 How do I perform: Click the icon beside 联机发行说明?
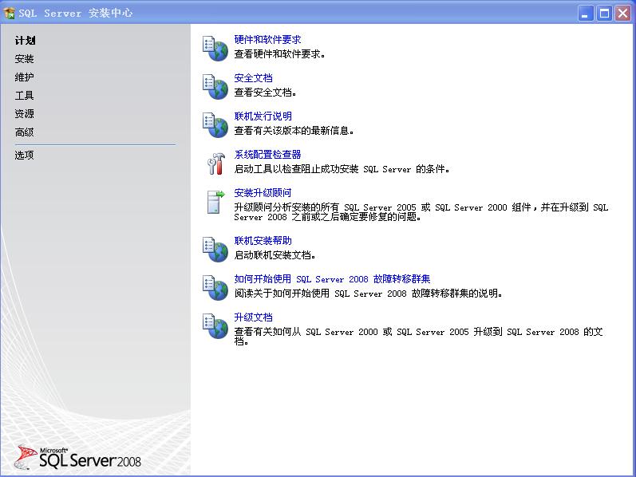(x=215, y=124)
